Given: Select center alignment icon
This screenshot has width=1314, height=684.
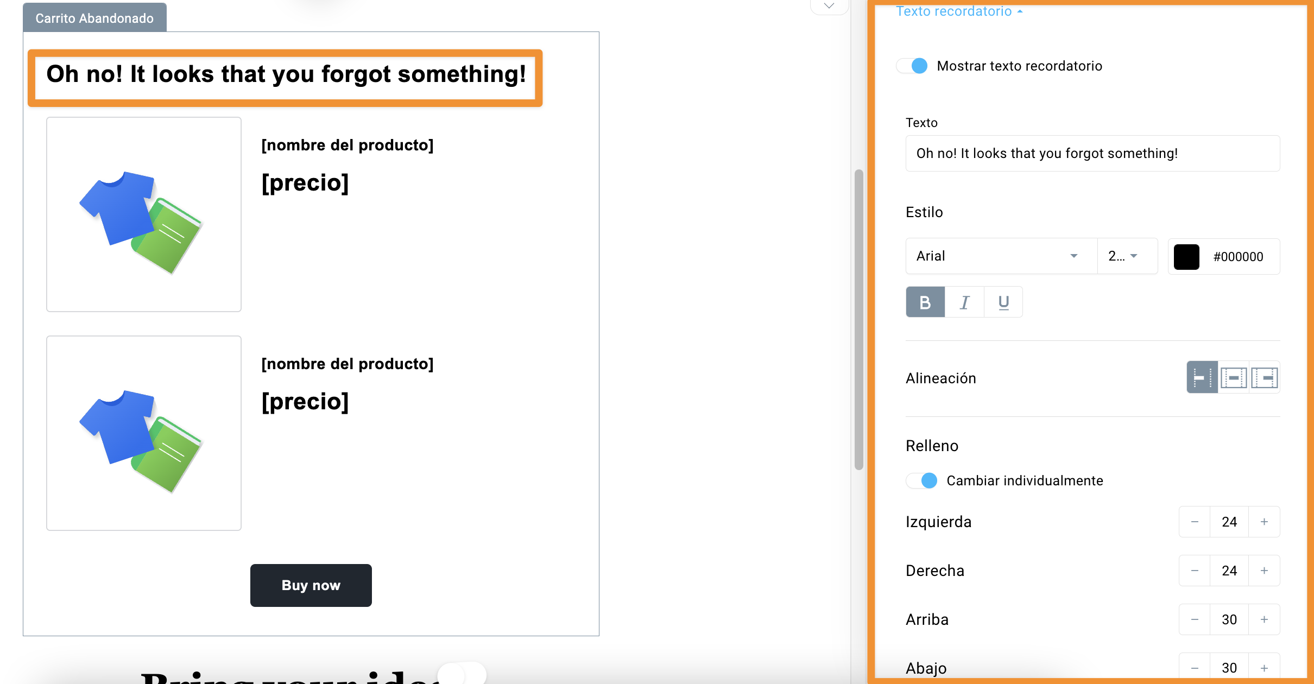Looking at the screenshot, I should [1234, 377].
